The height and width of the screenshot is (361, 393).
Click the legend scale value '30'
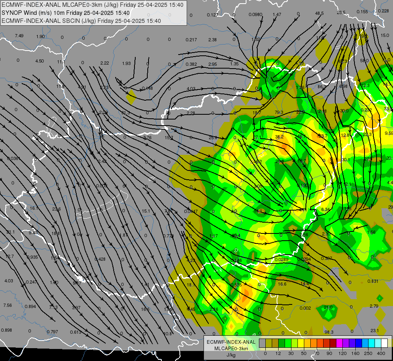pos(291,353)
